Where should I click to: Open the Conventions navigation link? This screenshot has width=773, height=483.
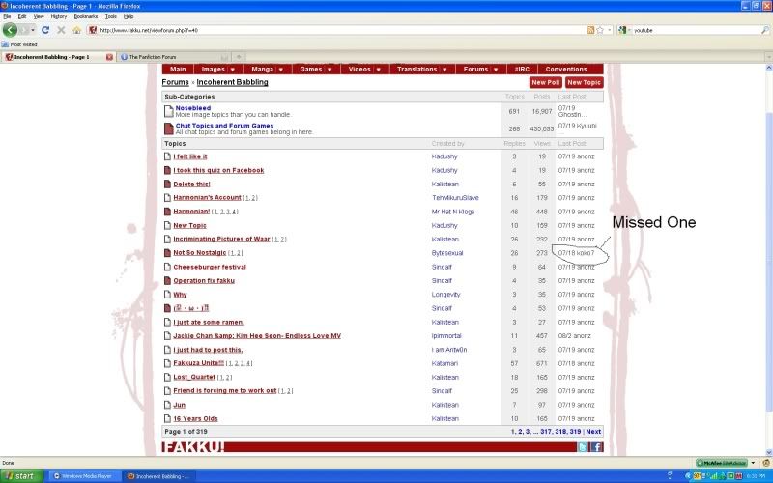coord(566,70)
